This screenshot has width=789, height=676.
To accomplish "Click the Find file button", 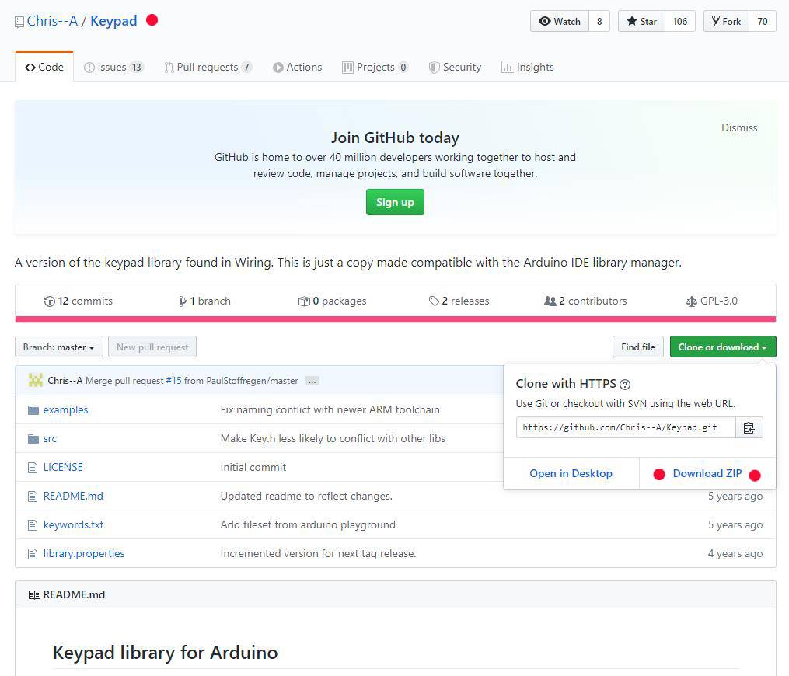I will click(638, 347).
